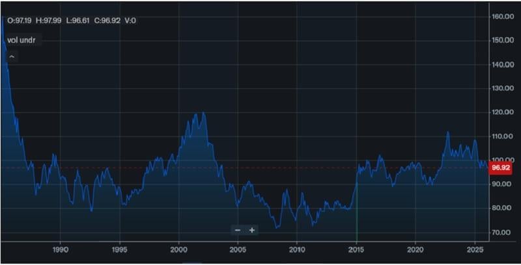Screen dimensions: 521x265
Task: Click the 120.00 level on price axis
Action: click(x=502, y=112)
